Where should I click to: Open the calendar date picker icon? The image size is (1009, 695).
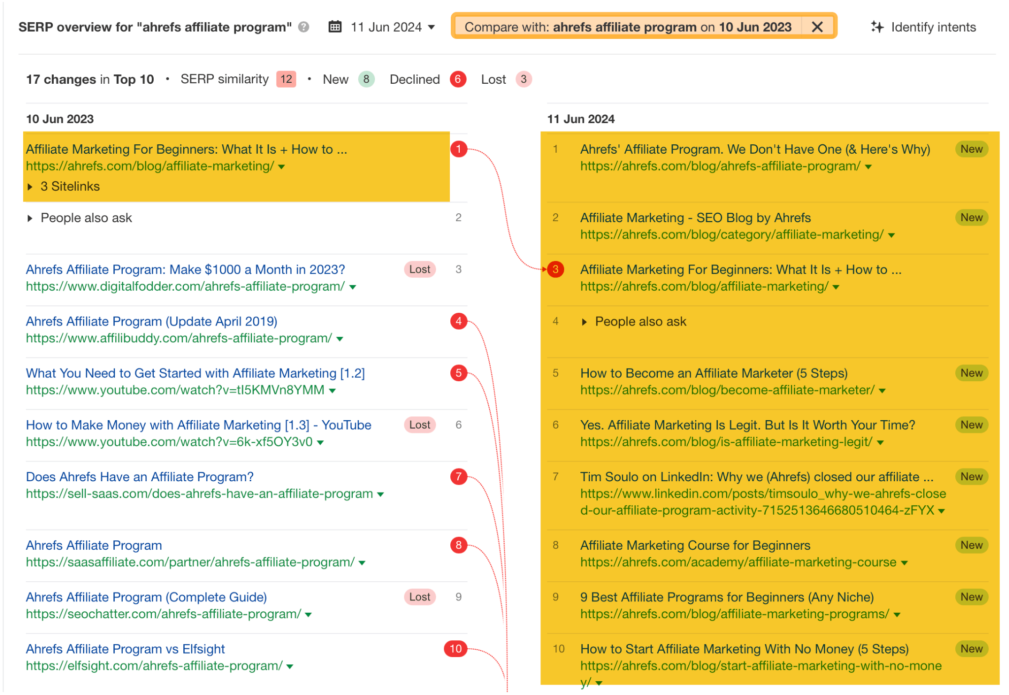coord(335,27)
